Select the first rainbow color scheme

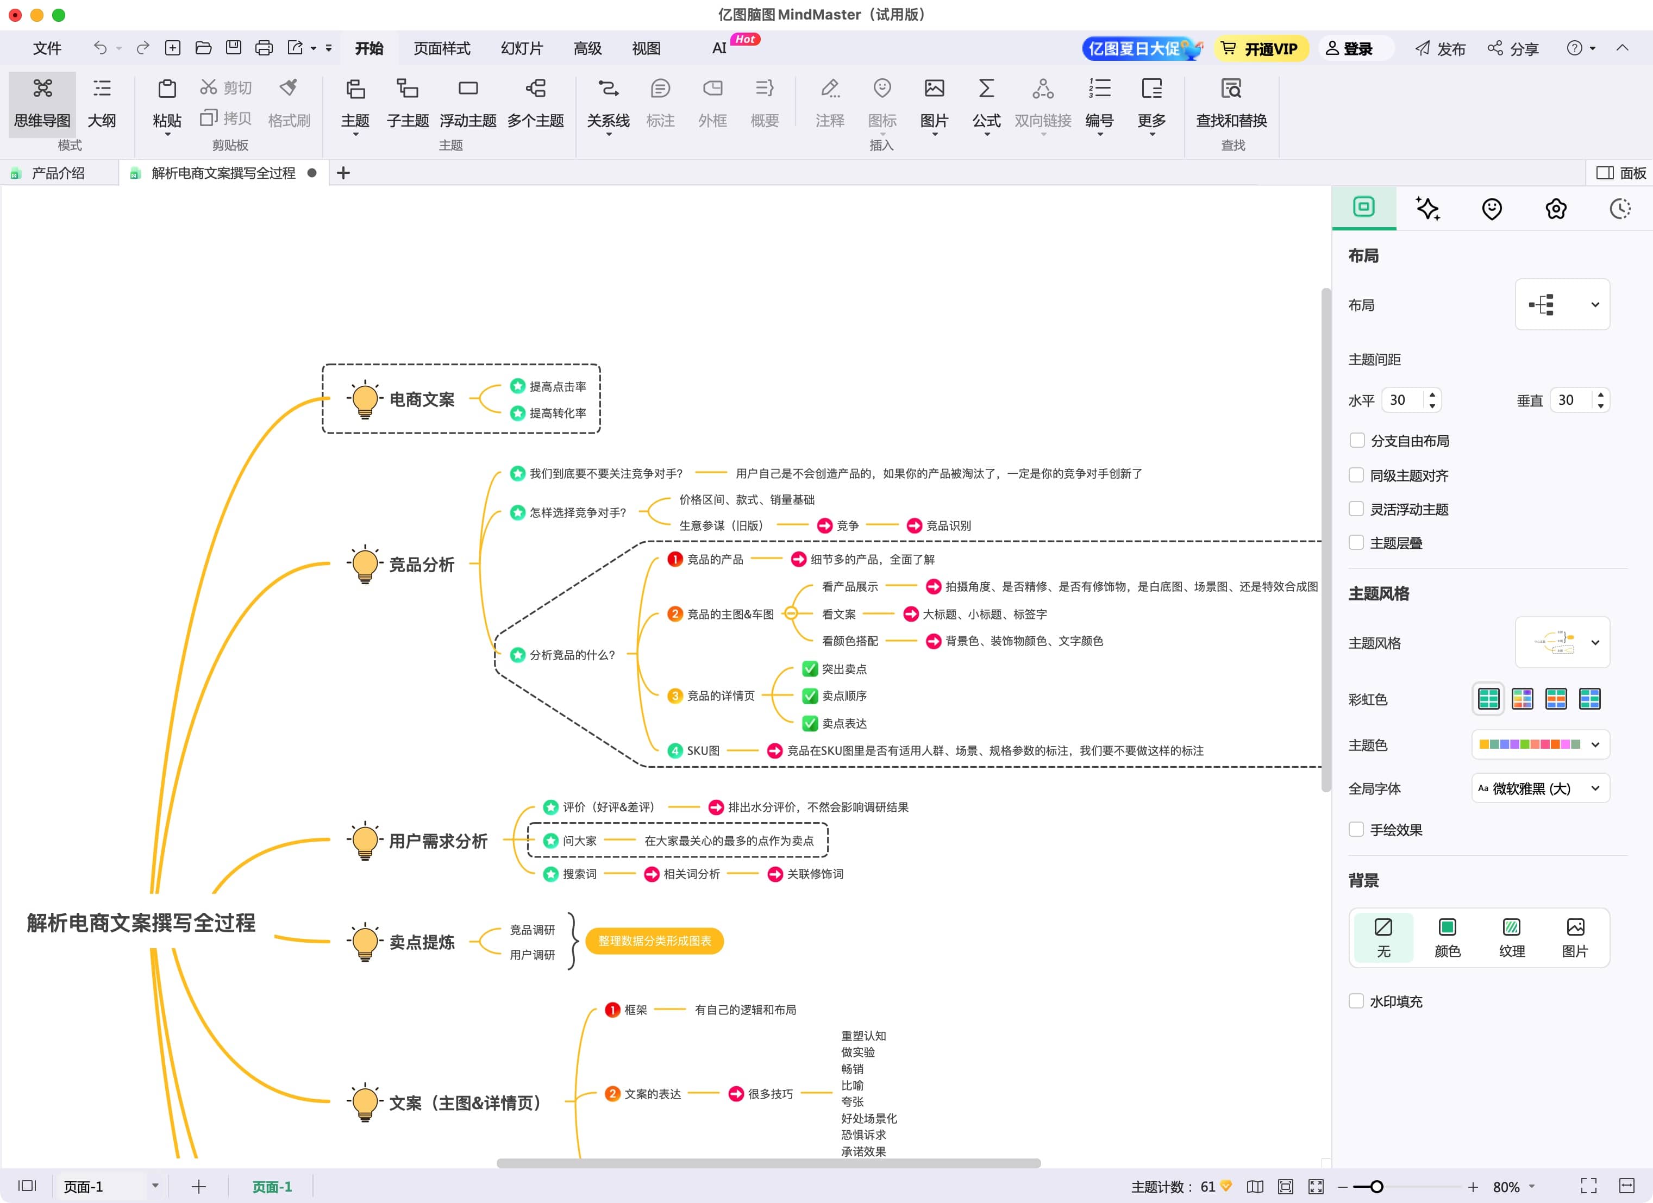1488,699
